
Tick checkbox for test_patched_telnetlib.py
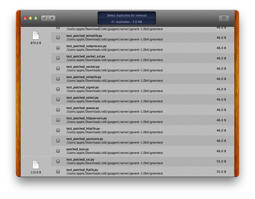click(58, 38)
